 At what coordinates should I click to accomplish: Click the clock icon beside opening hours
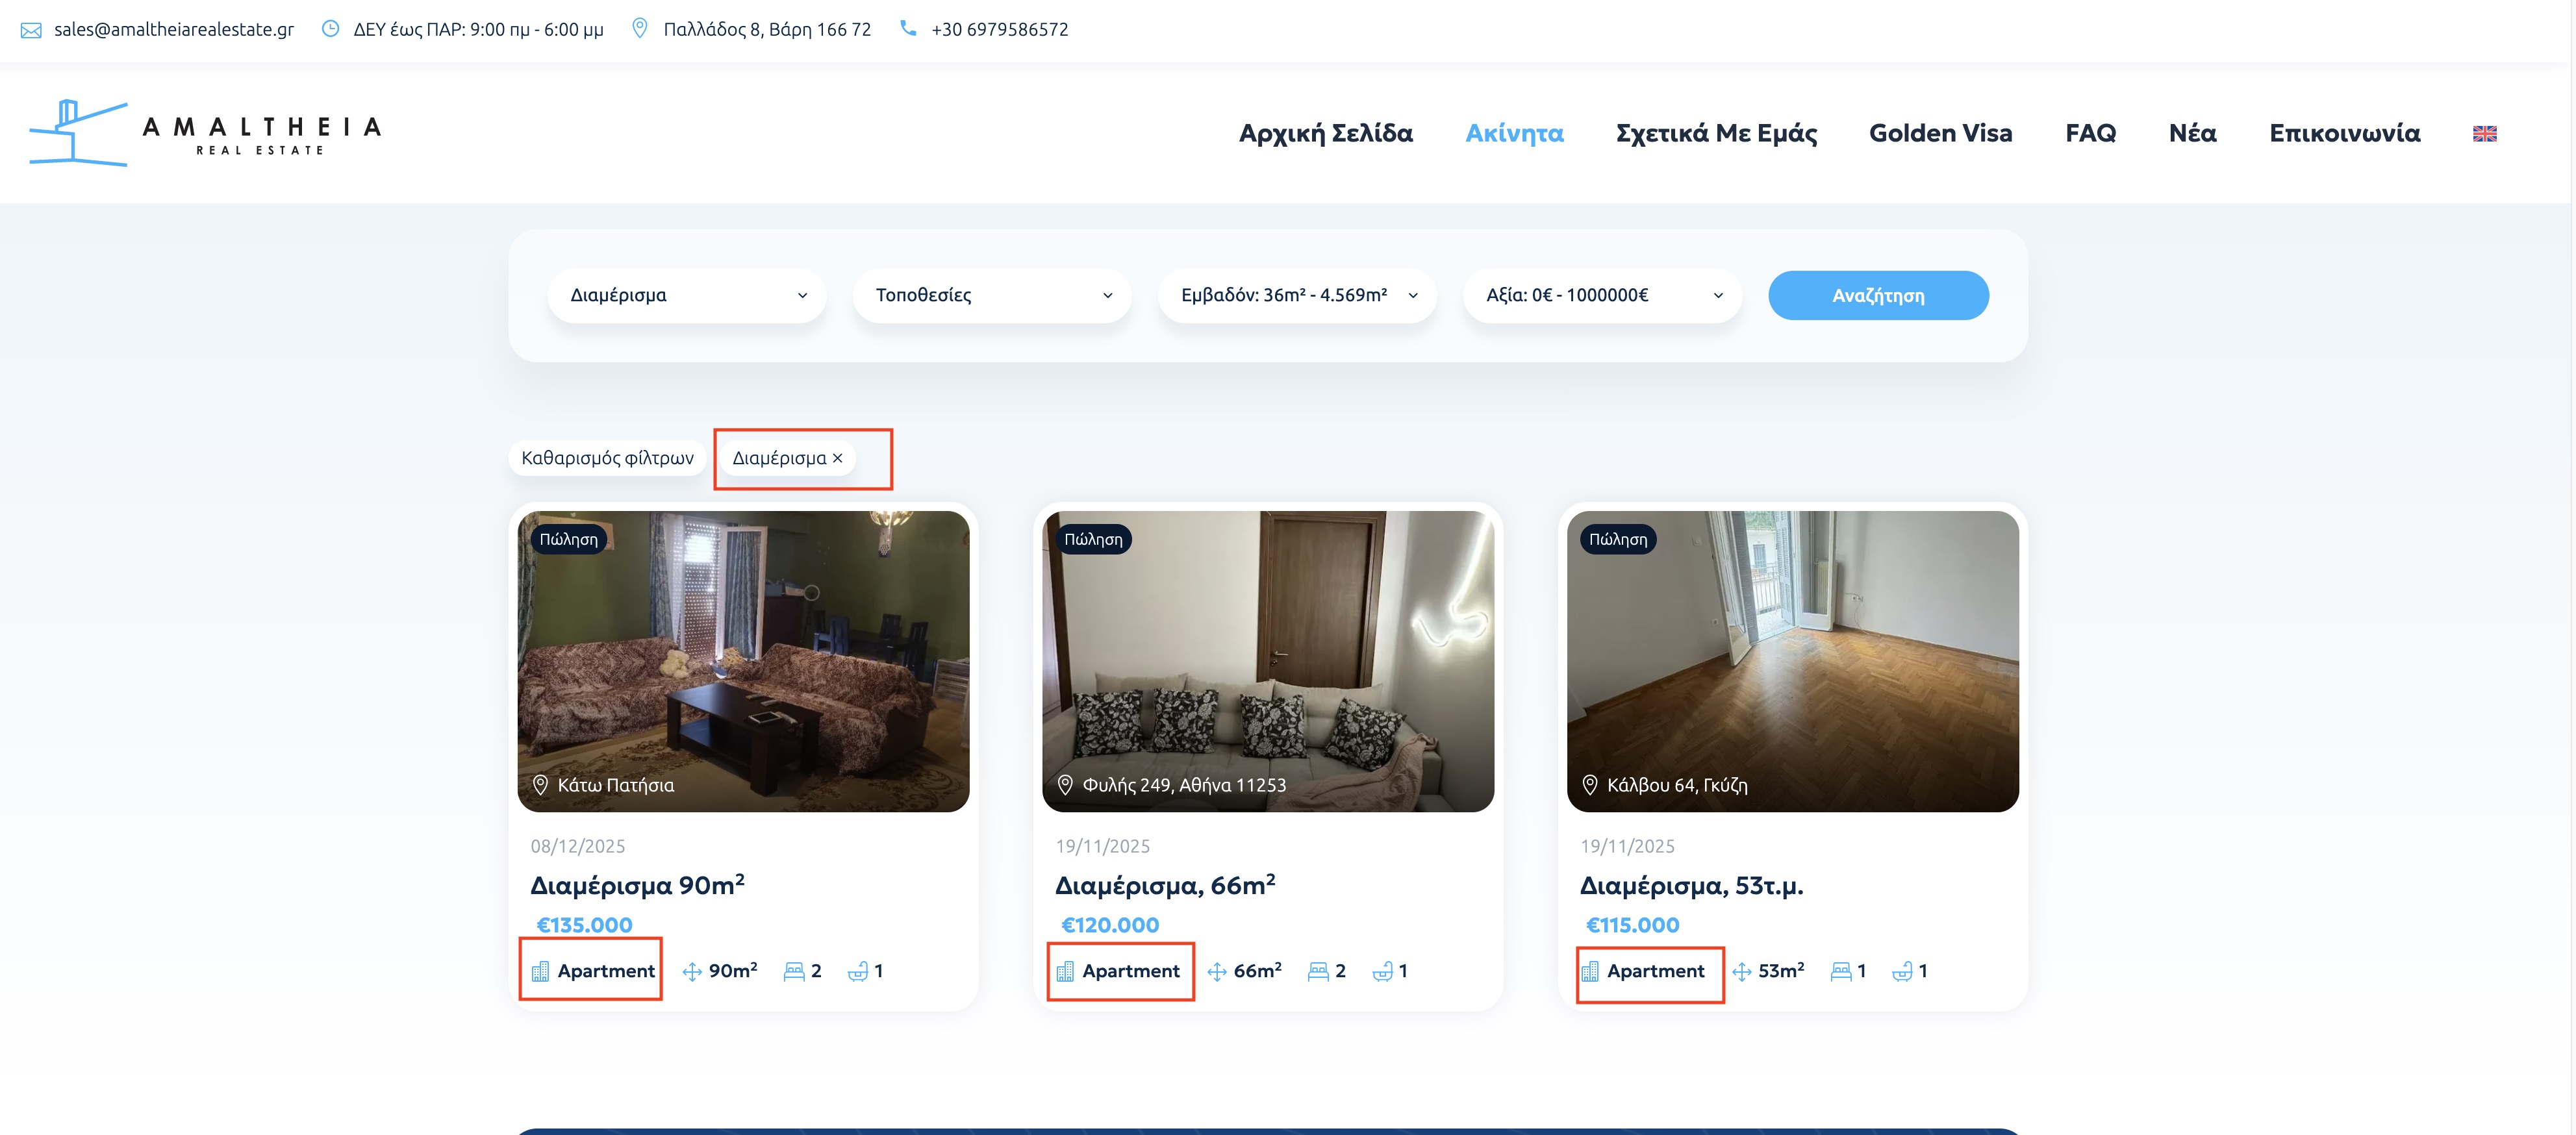[x=330, y=29]
